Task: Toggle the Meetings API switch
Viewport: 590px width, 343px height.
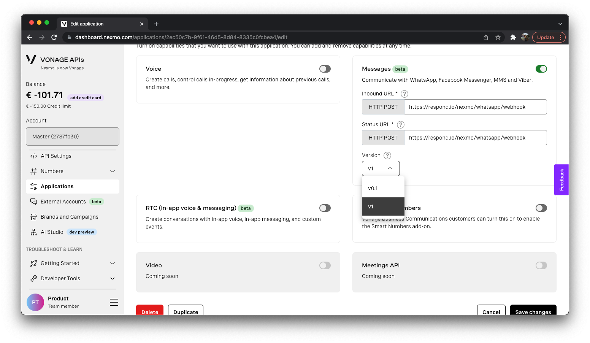Action: pyautogui.click(x=541, y=265)
